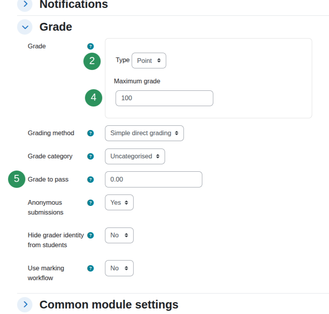The height and width of the screenshot is (314, 329).
Task: Open help icon for Grading method
Action: point(90,133)
